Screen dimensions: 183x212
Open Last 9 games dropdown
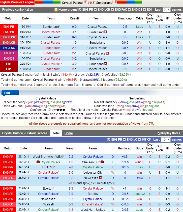click(166, 10)
